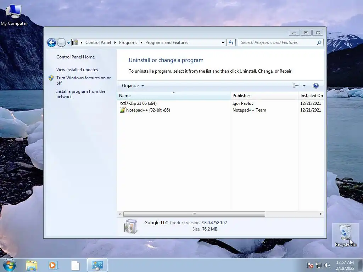
Task: Go to Control Panel breadcrumb
Action: coord(98,42)
